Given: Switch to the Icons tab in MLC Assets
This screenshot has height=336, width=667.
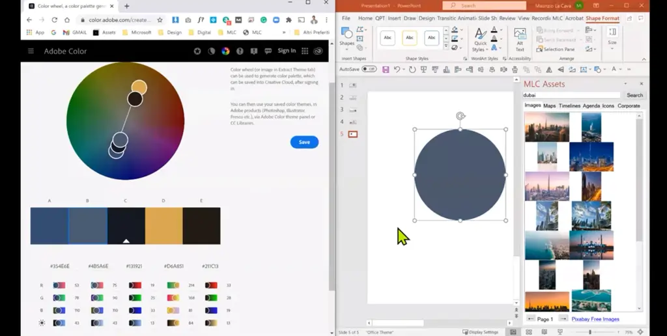Looking at the screenshot, I should coord(608,105).
